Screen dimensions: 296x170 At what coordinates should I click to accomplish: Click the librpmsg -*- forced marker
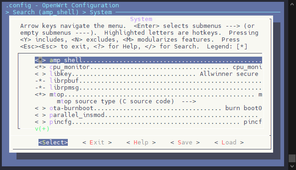[40, 88]
